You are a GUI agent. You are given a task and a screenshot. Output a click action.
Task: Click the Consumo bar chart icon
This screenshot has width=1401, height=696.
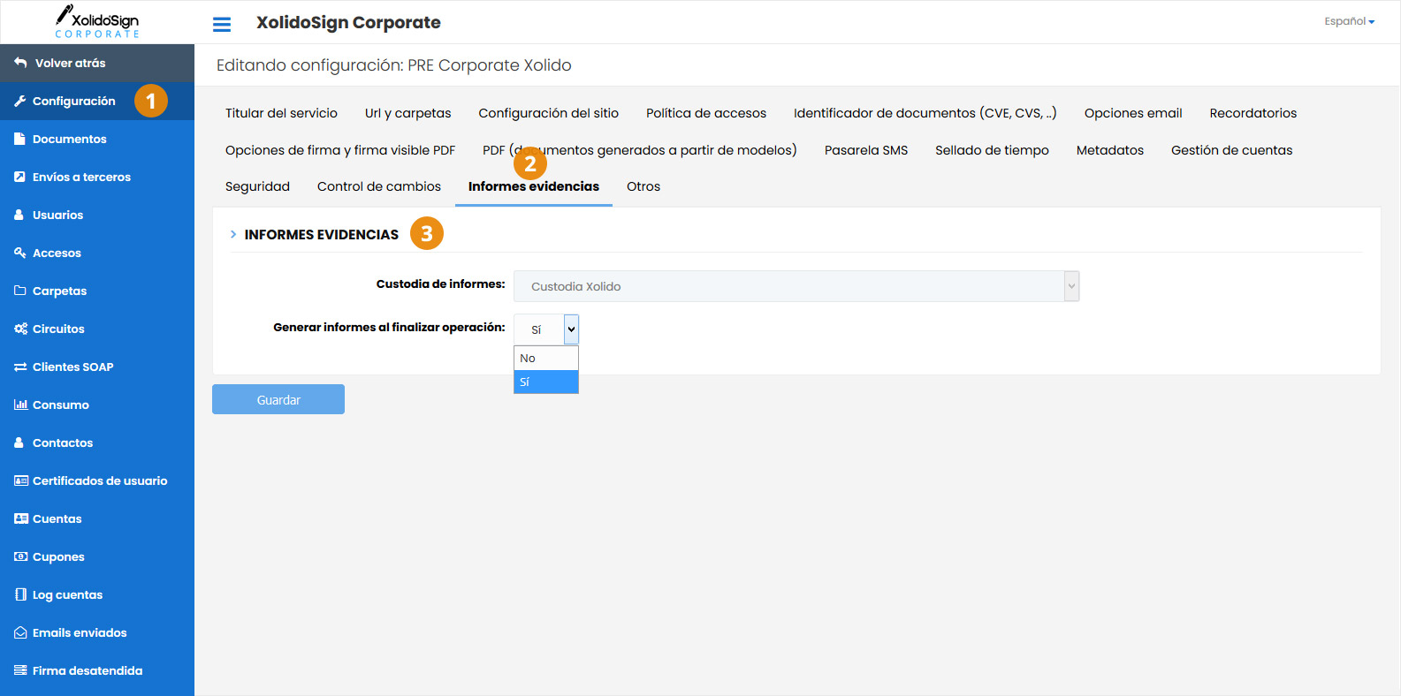tap(20, 405)
